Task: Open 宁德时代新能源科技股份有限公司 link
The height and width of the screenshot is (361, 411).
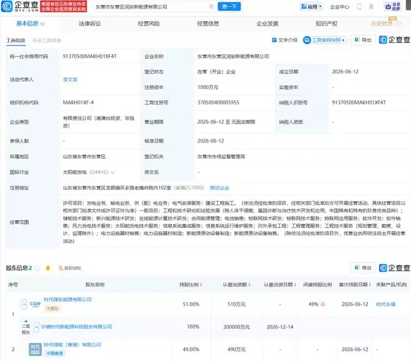Action: (77, 327)
